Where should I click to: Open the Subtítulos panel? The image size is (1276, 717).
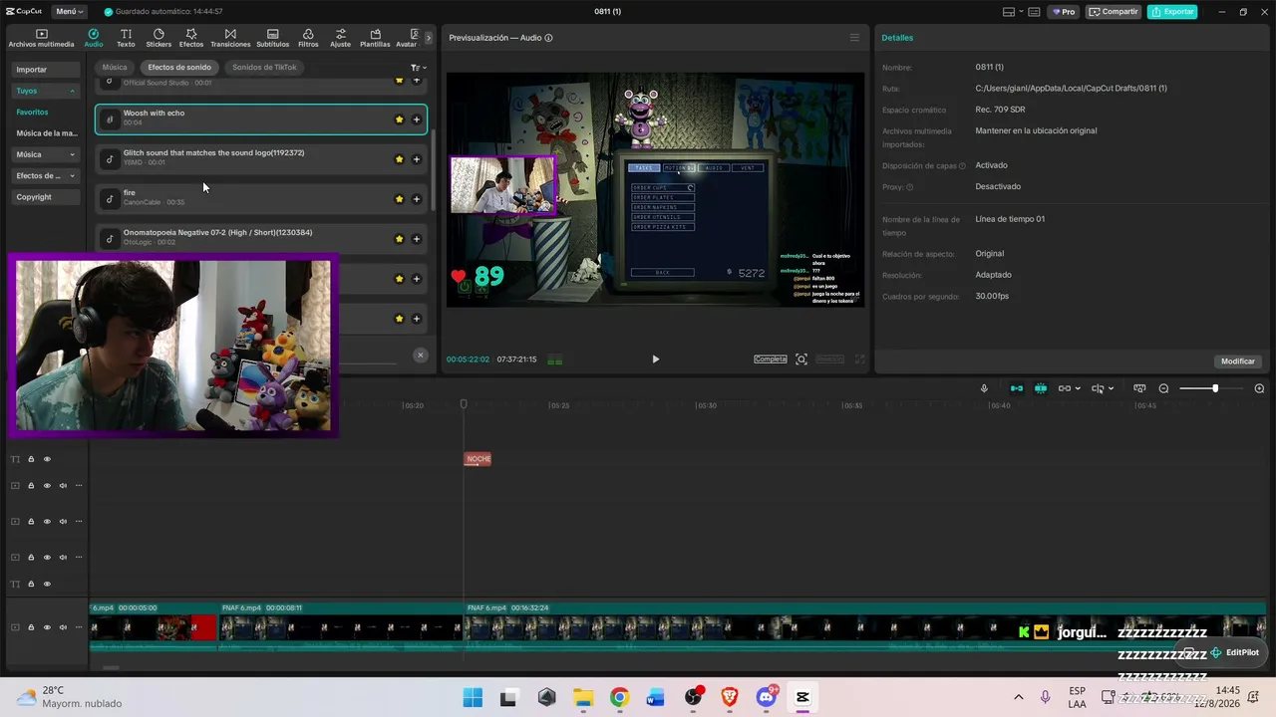pyautogui.click(x=273, y=38)
